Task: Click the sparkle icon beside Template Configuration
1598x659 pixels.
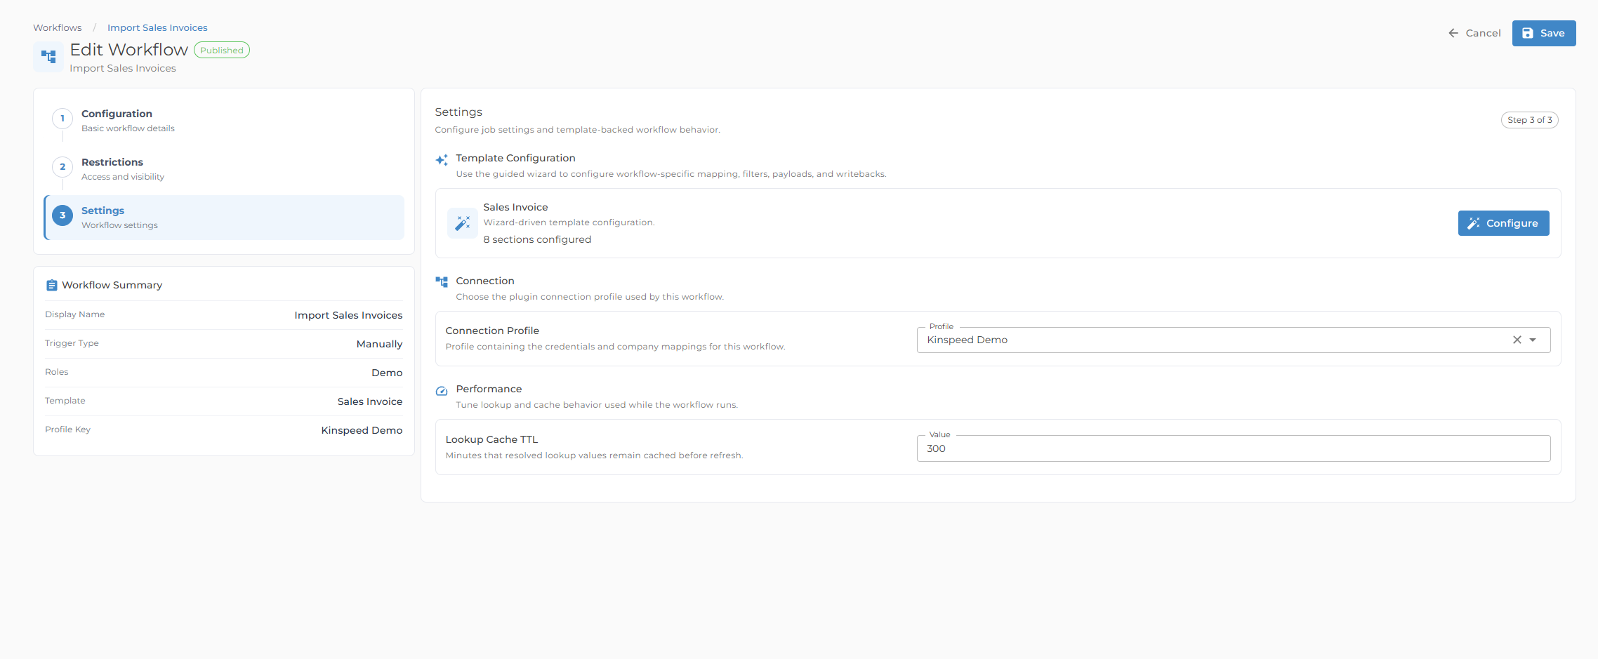Action: click(442, 160)
